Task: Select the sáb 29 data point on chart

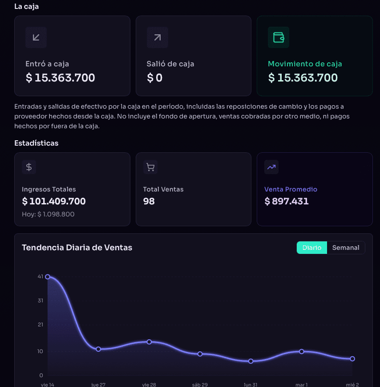Action: (200, 354)
